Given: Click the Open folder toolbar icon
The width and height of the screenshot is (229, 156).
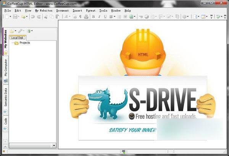Looking at the screenshot, I should click(23, 17).
